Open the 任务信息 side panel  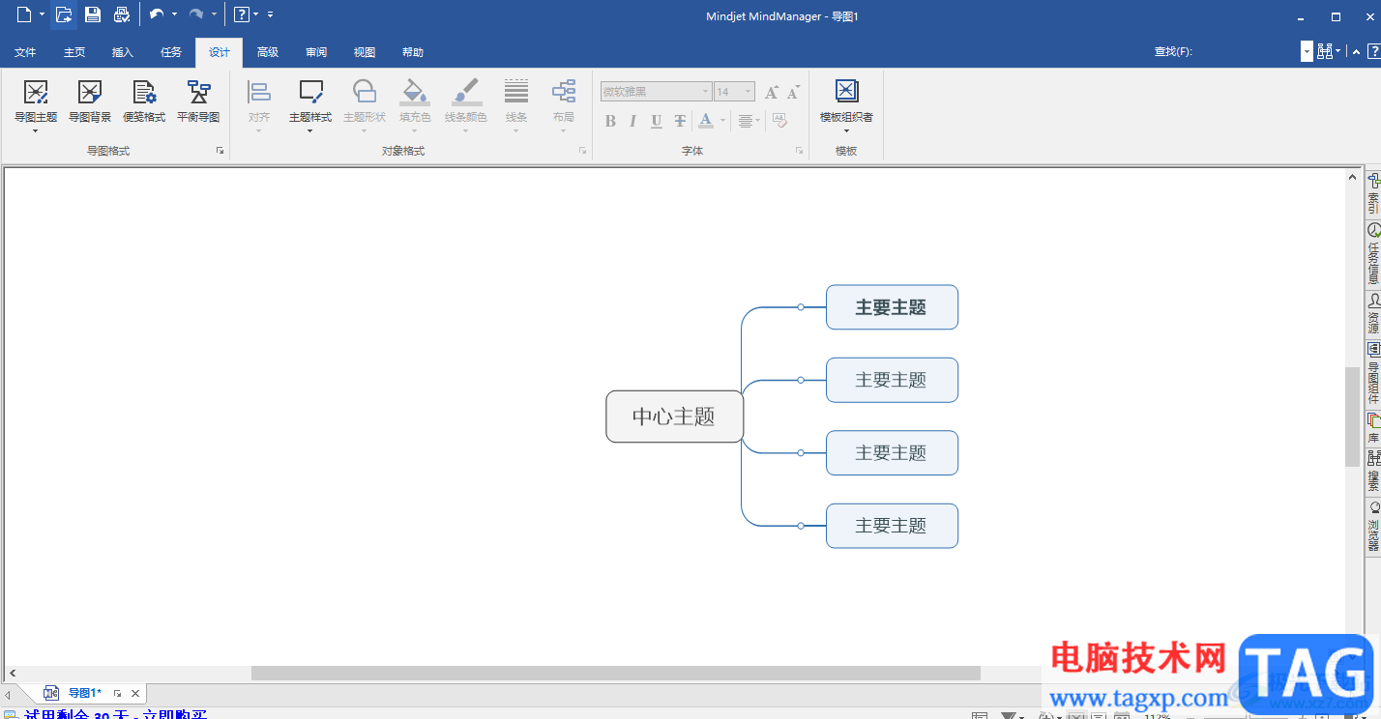[1373, 254]
